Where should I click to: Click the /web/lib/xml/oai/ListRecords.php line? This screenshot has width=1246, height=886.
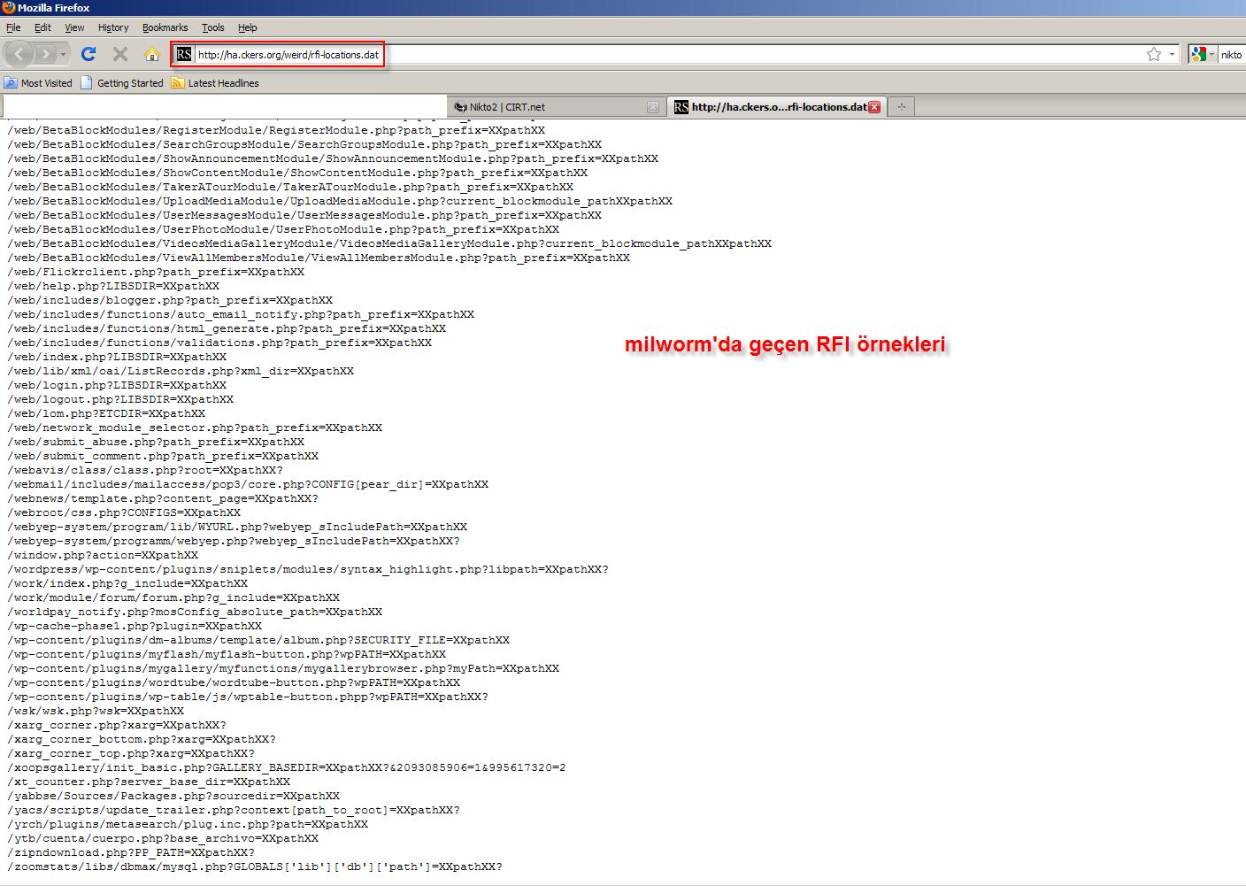tap(181, 371)
